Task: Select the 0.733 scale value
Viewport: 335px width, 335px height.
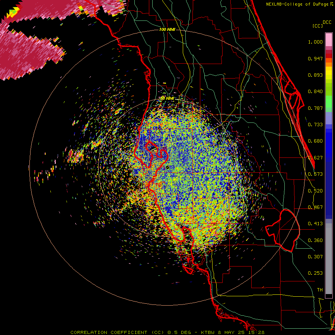Action: point(315,125)
